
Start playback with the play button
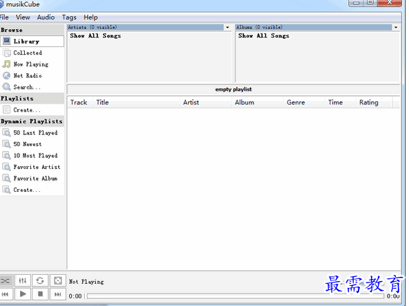click(x=23, y=294)
